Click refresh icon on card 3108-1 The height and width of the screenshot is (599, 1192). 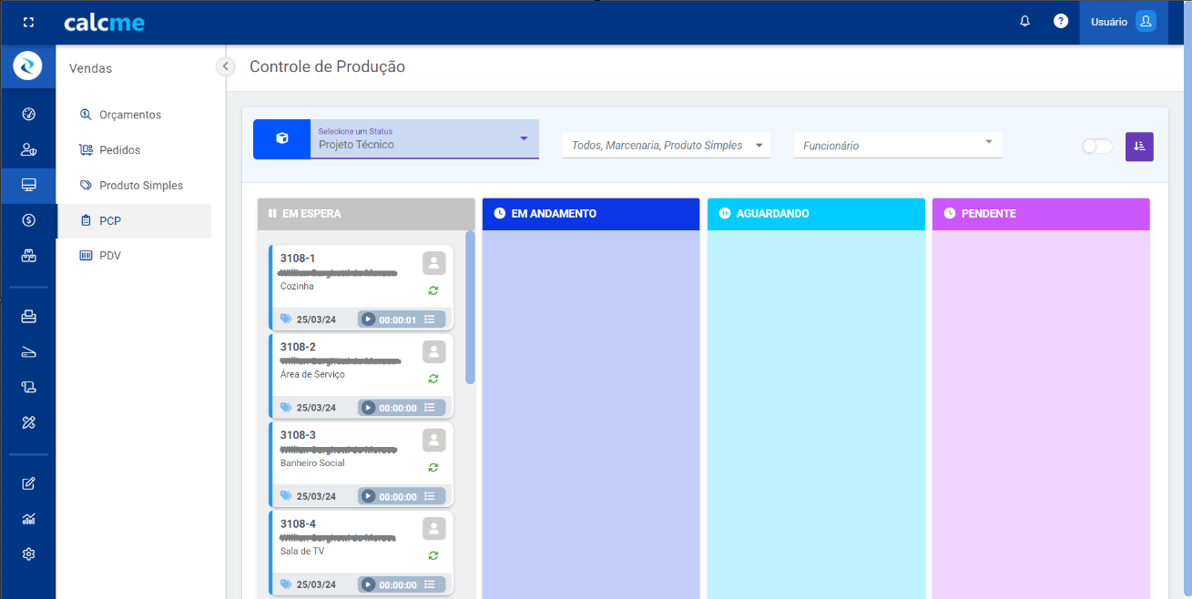(x=433, y=290)
